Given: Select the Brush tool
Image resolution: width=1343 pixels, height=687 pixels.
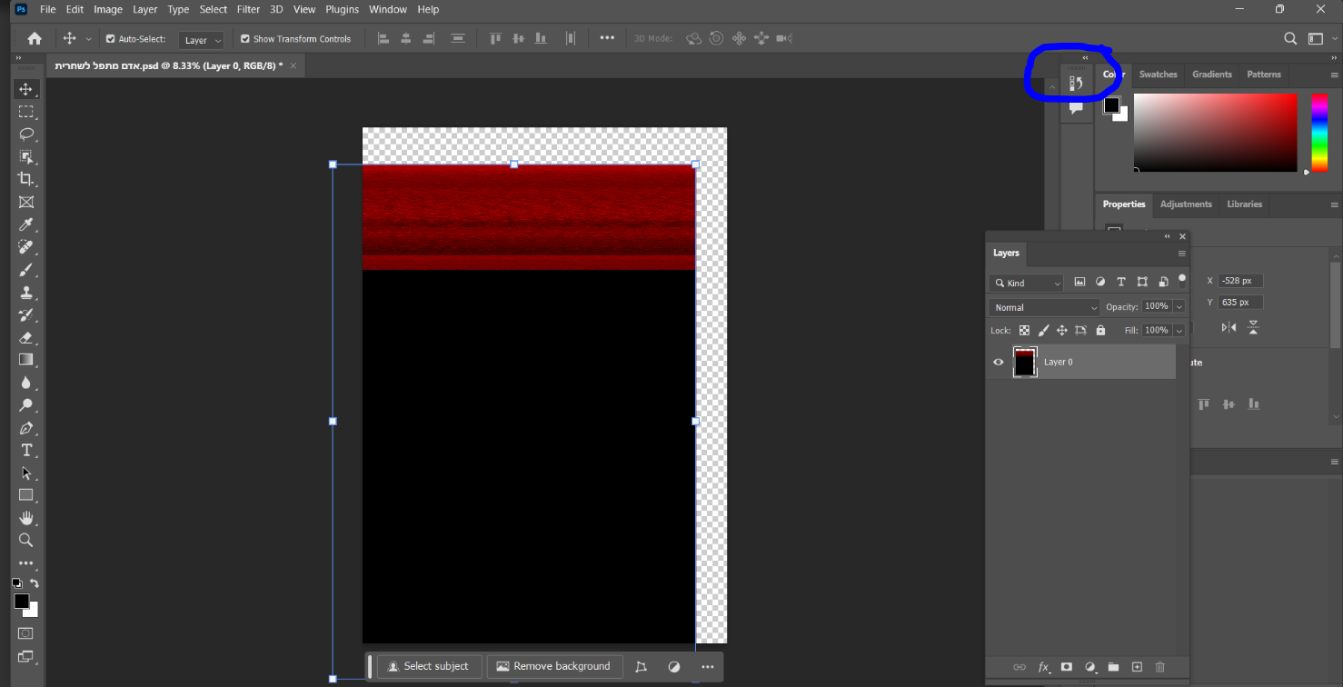Looking at the screenshot, I should coord(26,269).
